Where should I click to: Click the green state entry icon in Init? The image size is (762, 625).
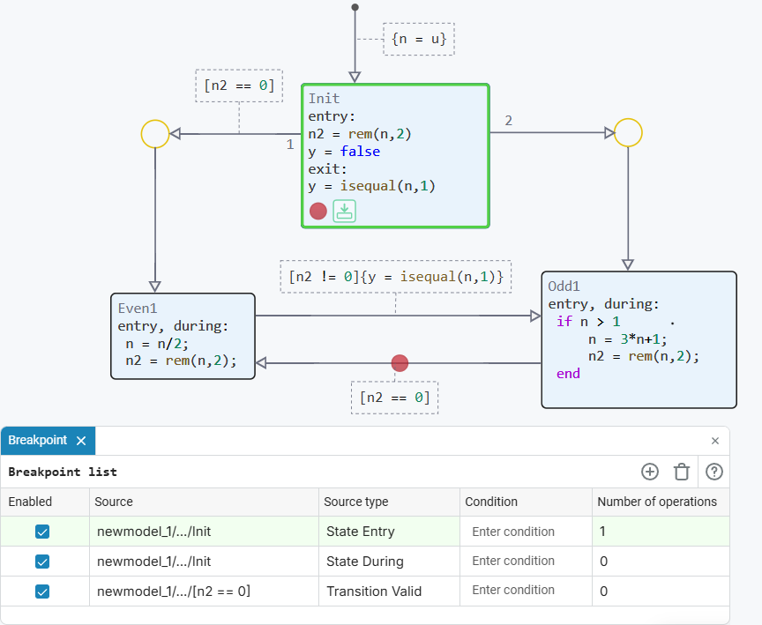[345, 212]
